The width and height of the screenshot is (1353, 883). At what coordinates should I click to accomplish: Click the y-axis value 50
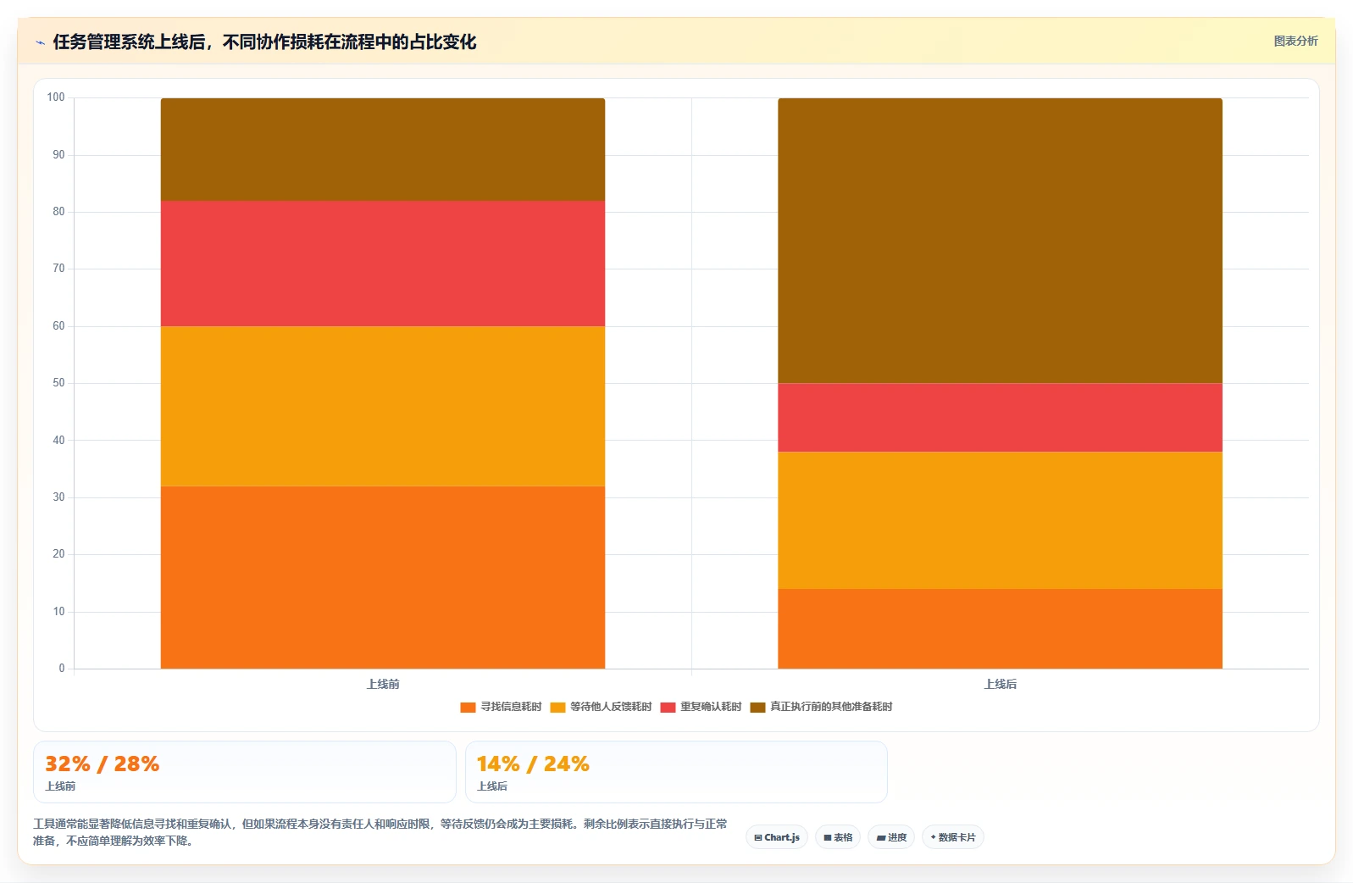coord(58,383)
